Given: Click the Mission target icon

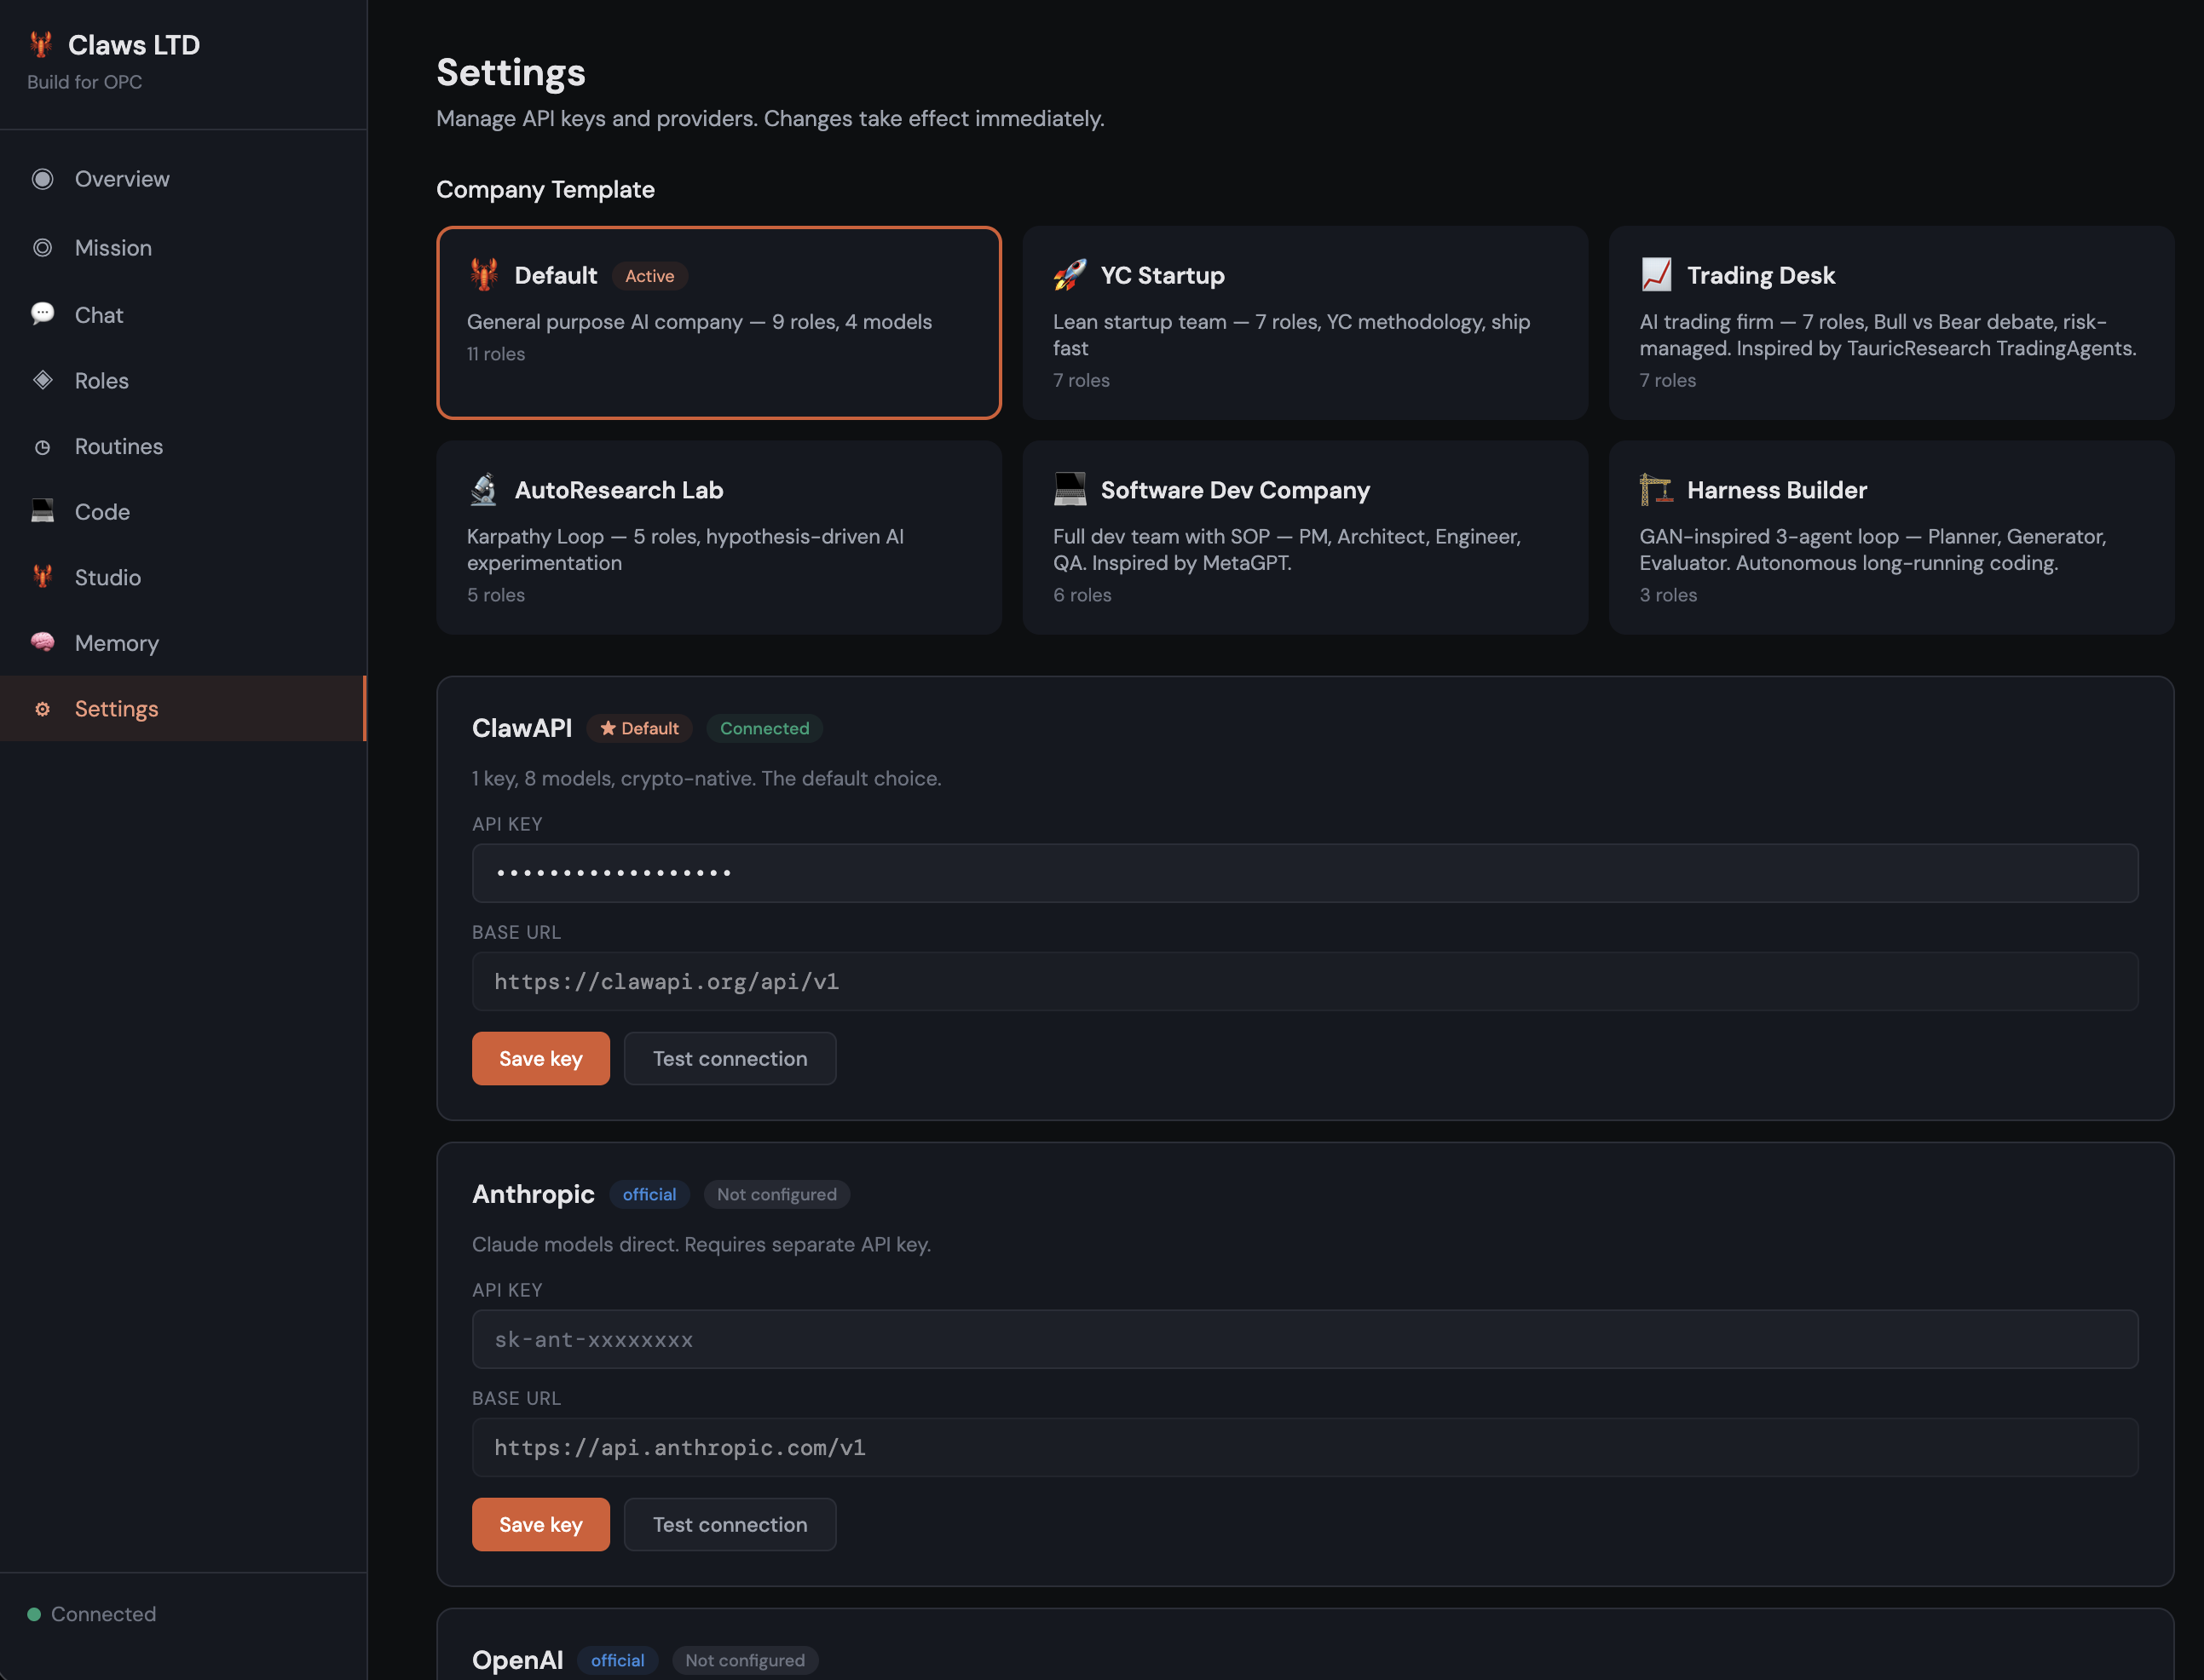Looking at the screenshot, I should (x=42, y=248).
